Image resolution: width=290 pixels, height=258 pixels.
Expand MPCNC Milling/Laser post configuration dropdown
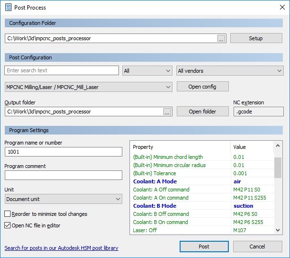pyautogui.click(x=88, y=87)
